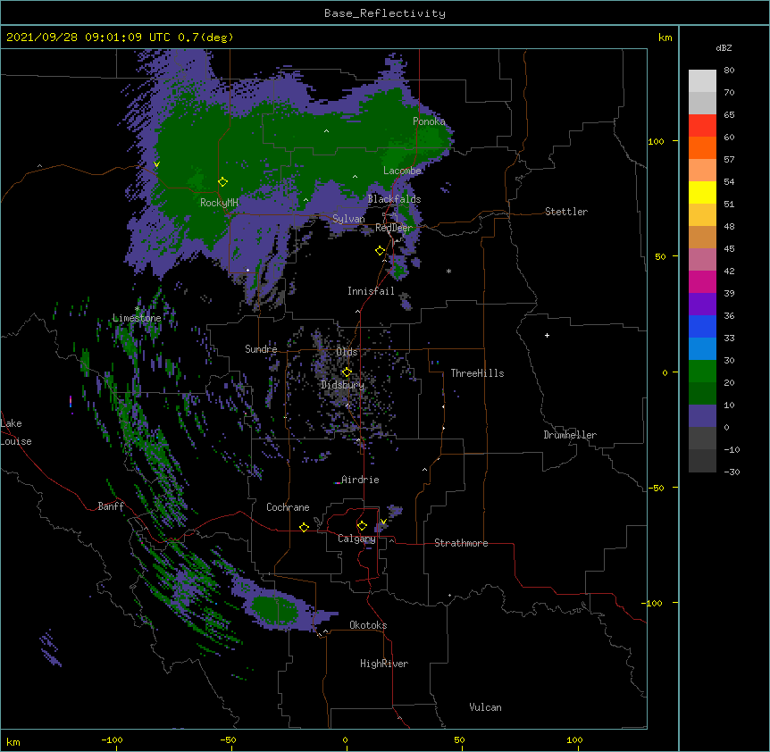The image size is (770, 752).
Task: Click the Olds town label
Action: [x=347, y=352]
